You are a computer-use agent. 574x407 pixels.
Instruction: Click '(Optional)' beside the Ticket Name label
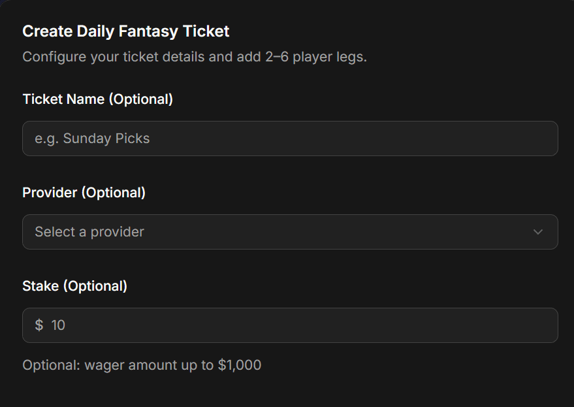[140, 99]
